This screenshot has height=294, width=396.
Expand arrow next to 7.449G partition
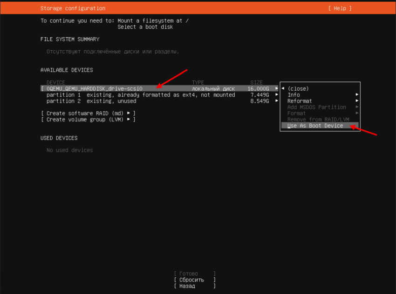click(x=277, y=94)
